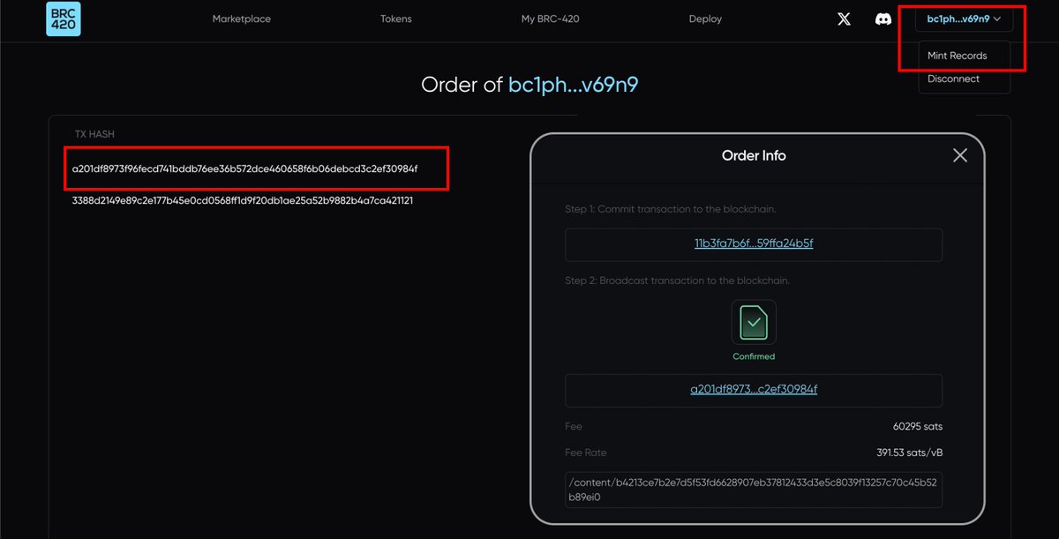Select the Deploy menu item
Image resolution: width=1059 pixels, height=539 pixels.
(x=705, y=19)
